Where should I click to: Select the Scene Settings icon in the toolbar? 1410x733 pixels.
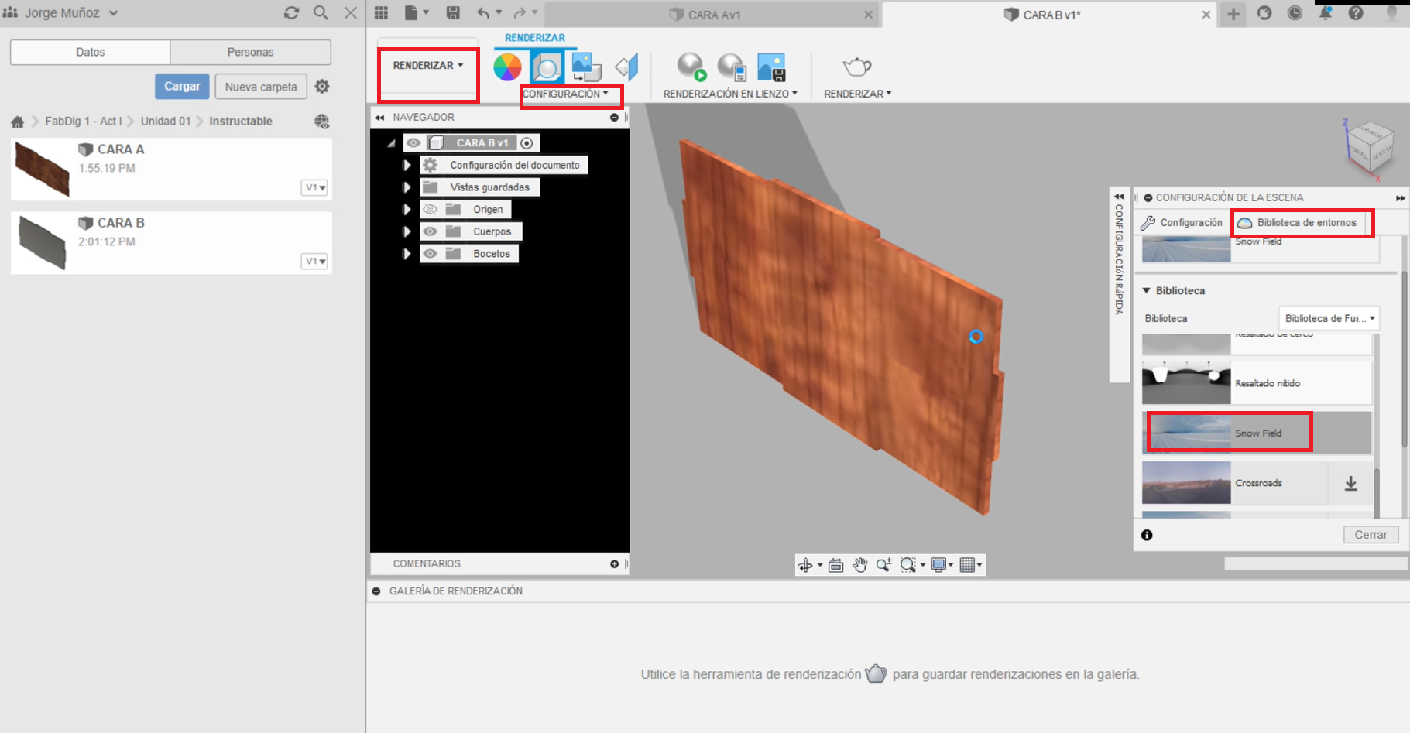point(548,67)
